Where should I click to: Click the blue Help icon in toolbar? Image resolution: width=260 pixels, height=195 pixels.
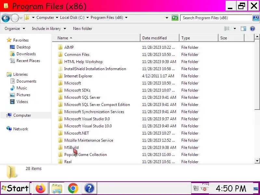point(253,29)
